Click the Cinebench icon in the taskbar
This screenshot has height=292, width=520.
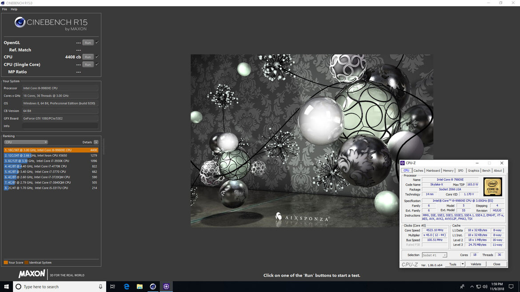pyautogui.click(x=153, y=287)
